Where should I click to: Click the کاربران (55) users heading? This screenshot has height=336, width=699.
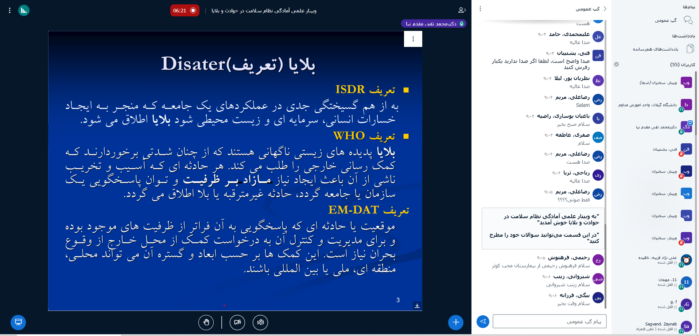[683, 64]
